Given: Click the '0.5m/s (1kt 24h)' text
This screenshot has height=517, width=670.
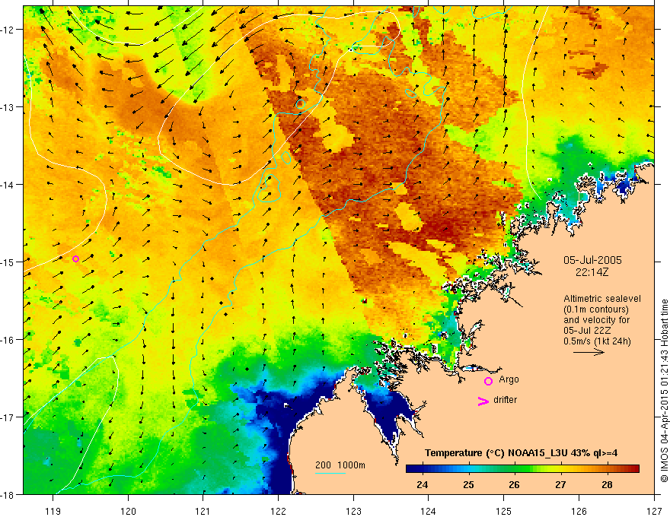Looking at the screenshot, I should click(x=597, y=341).
